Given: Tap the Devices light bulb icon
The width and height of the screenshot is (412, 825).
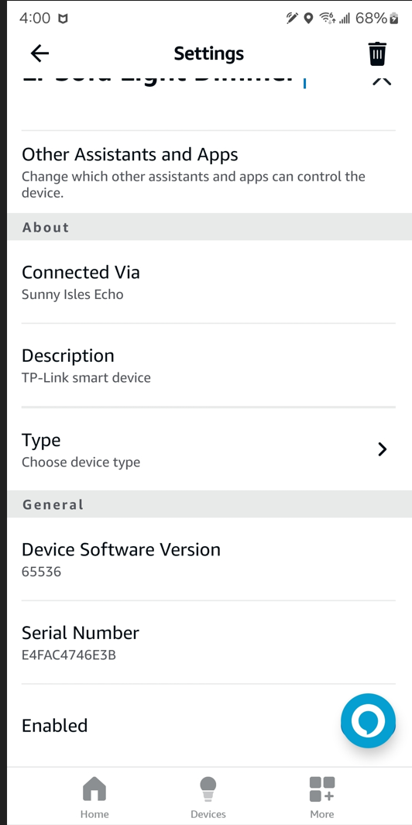Looking at the screenshot, I should [x=208, y=789].
